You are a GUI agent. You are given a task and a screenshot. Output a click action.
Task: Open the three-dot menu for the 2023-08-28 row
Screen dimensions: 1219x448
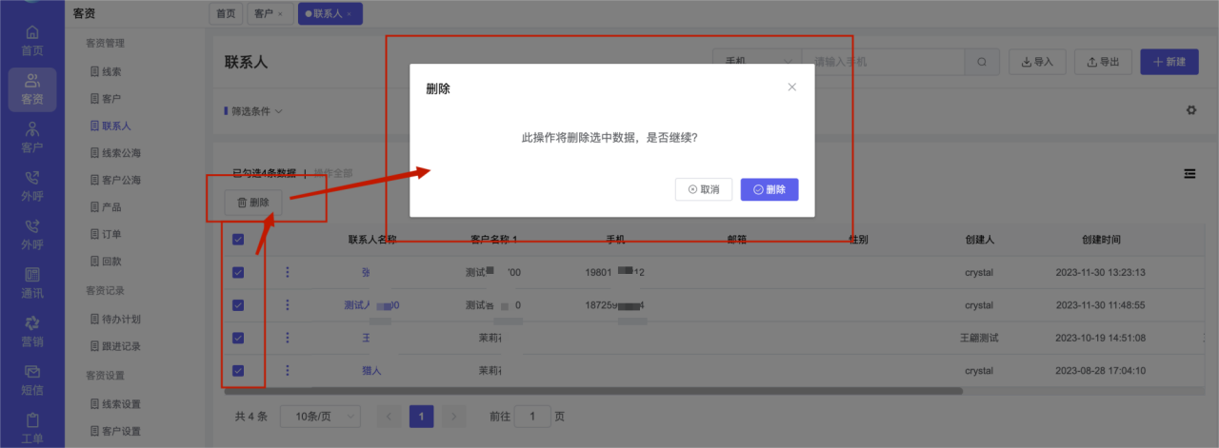pos(288,370)
